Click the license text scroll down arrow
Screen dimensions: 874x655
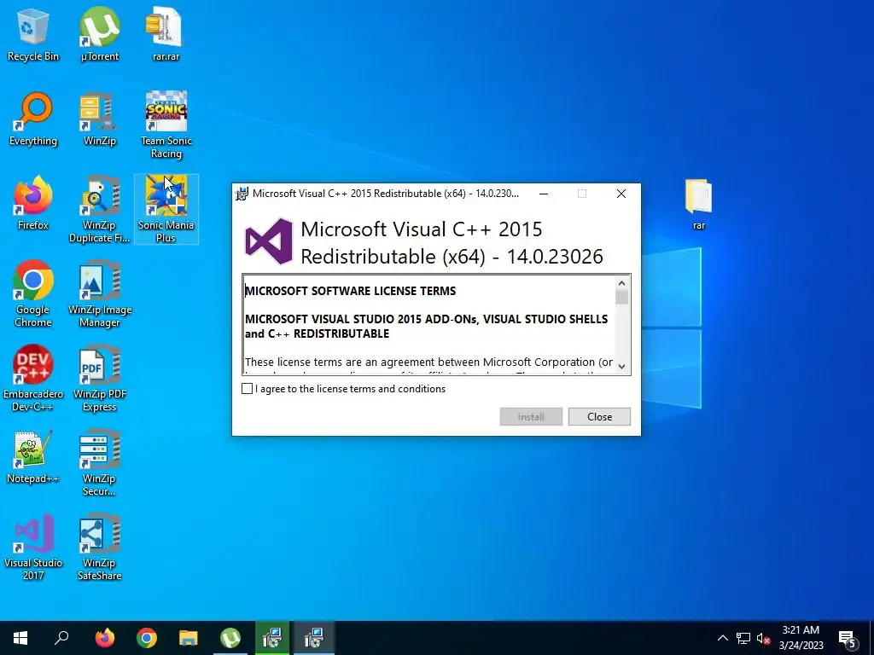(621, 366)
